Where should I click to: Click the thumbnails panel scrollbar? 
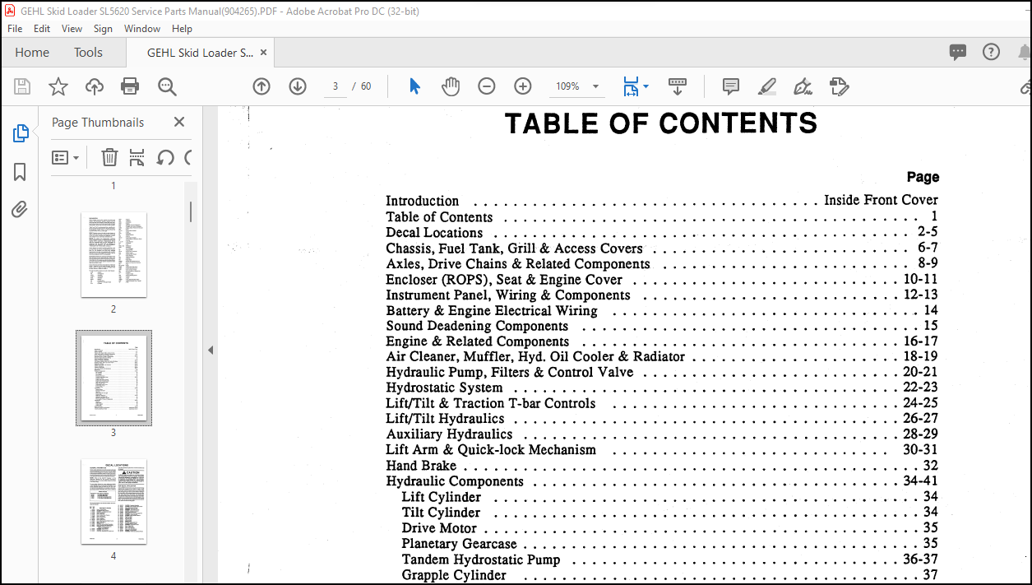click(191, 212)
